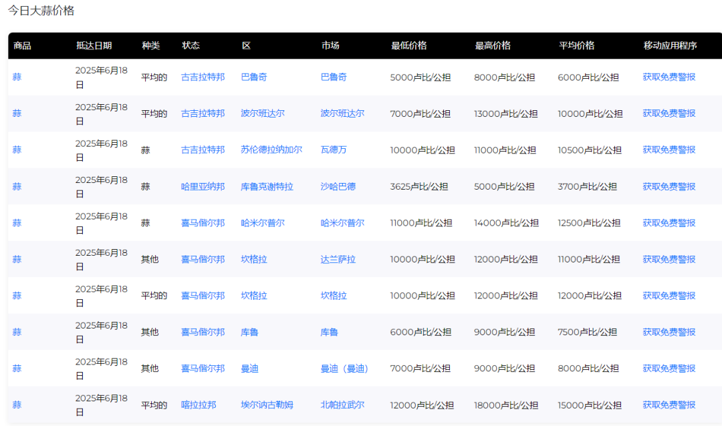Click the 10500卢比/公担 average price cell
Screen dimensions: 722x426
coord(590,150)
